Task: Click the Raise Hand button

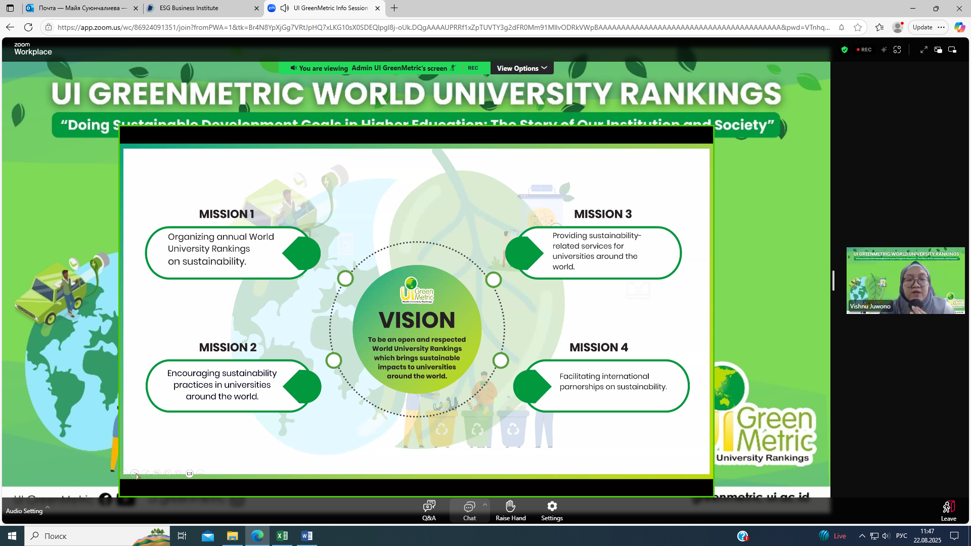Action: pyautogui.click(x=510, y=511)
